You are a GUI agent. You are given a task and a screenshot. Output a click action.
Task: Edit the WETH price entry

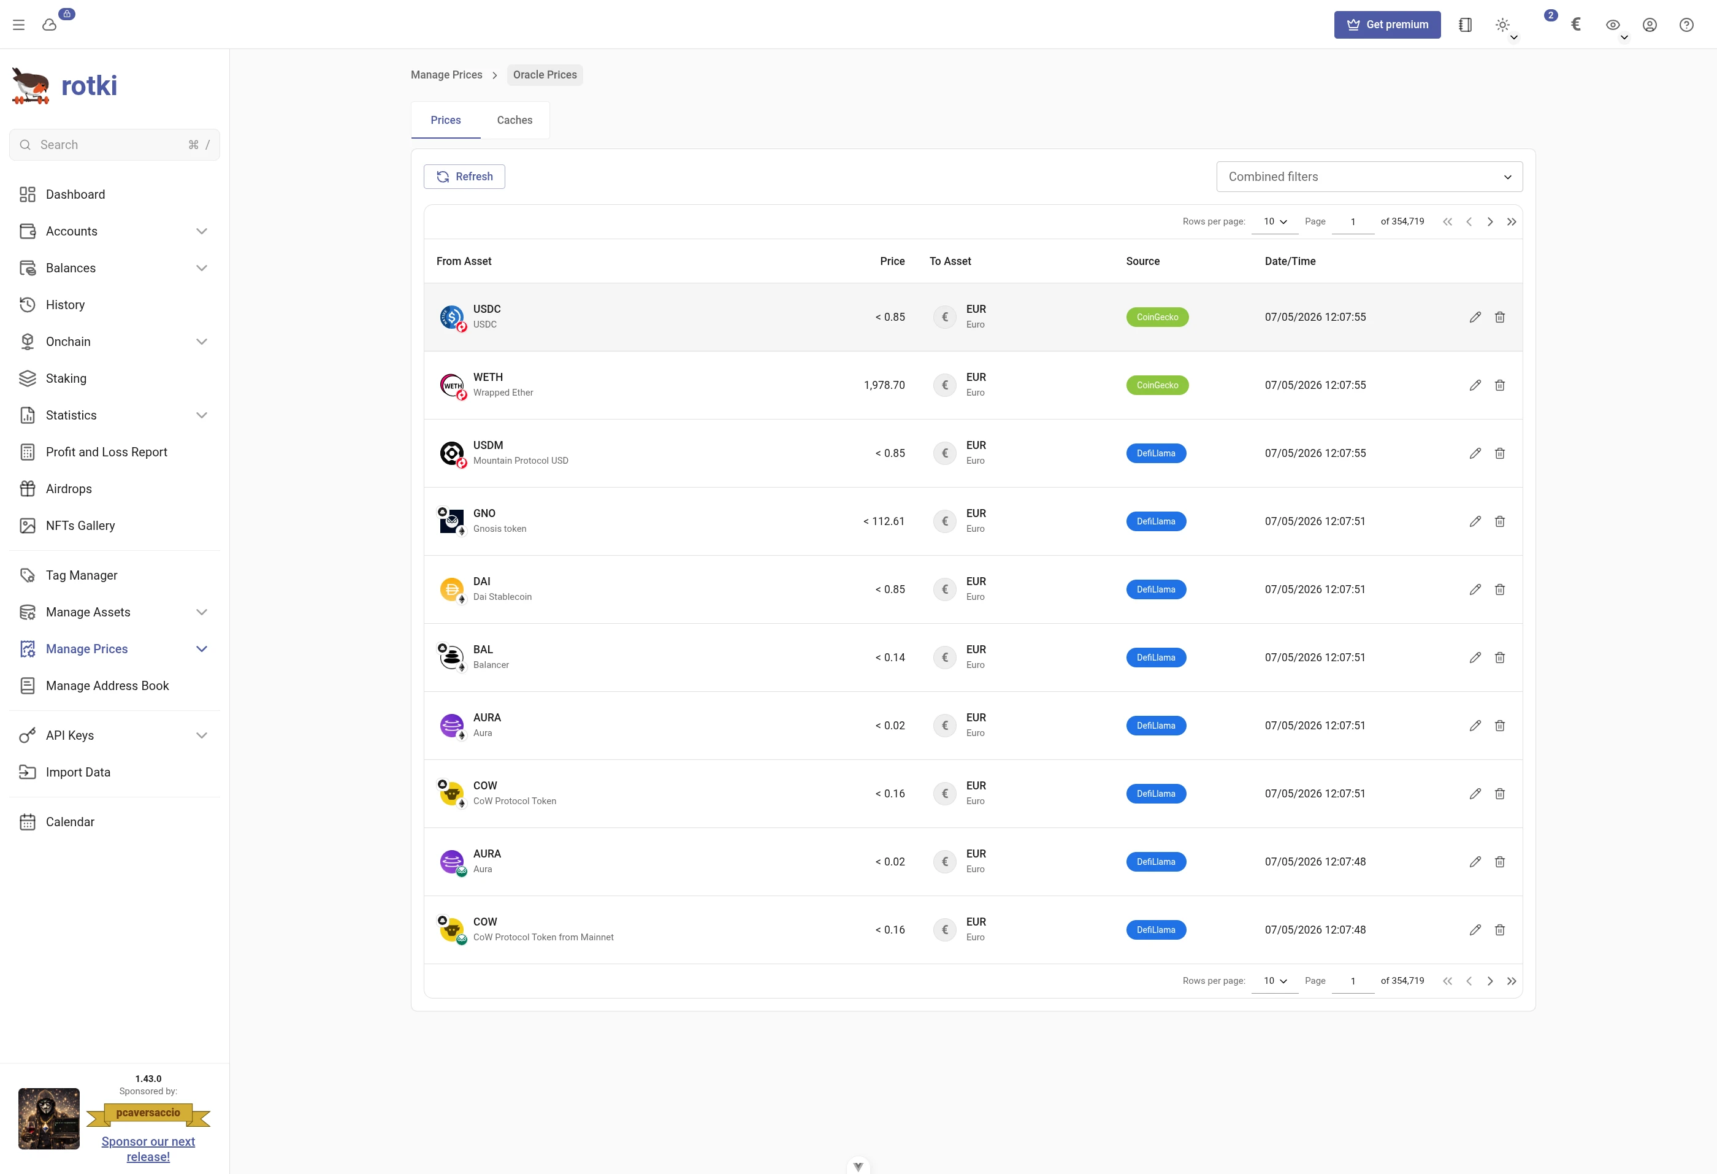coord(1475,385)
